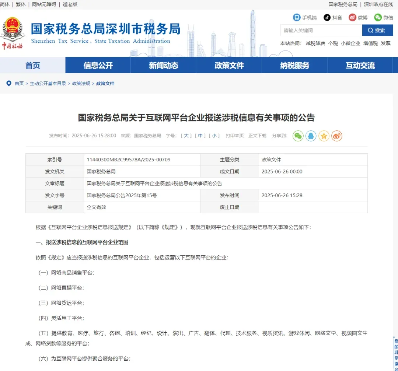Click hot word 发票
The image size is (398, 371).
tap(385, 43)
